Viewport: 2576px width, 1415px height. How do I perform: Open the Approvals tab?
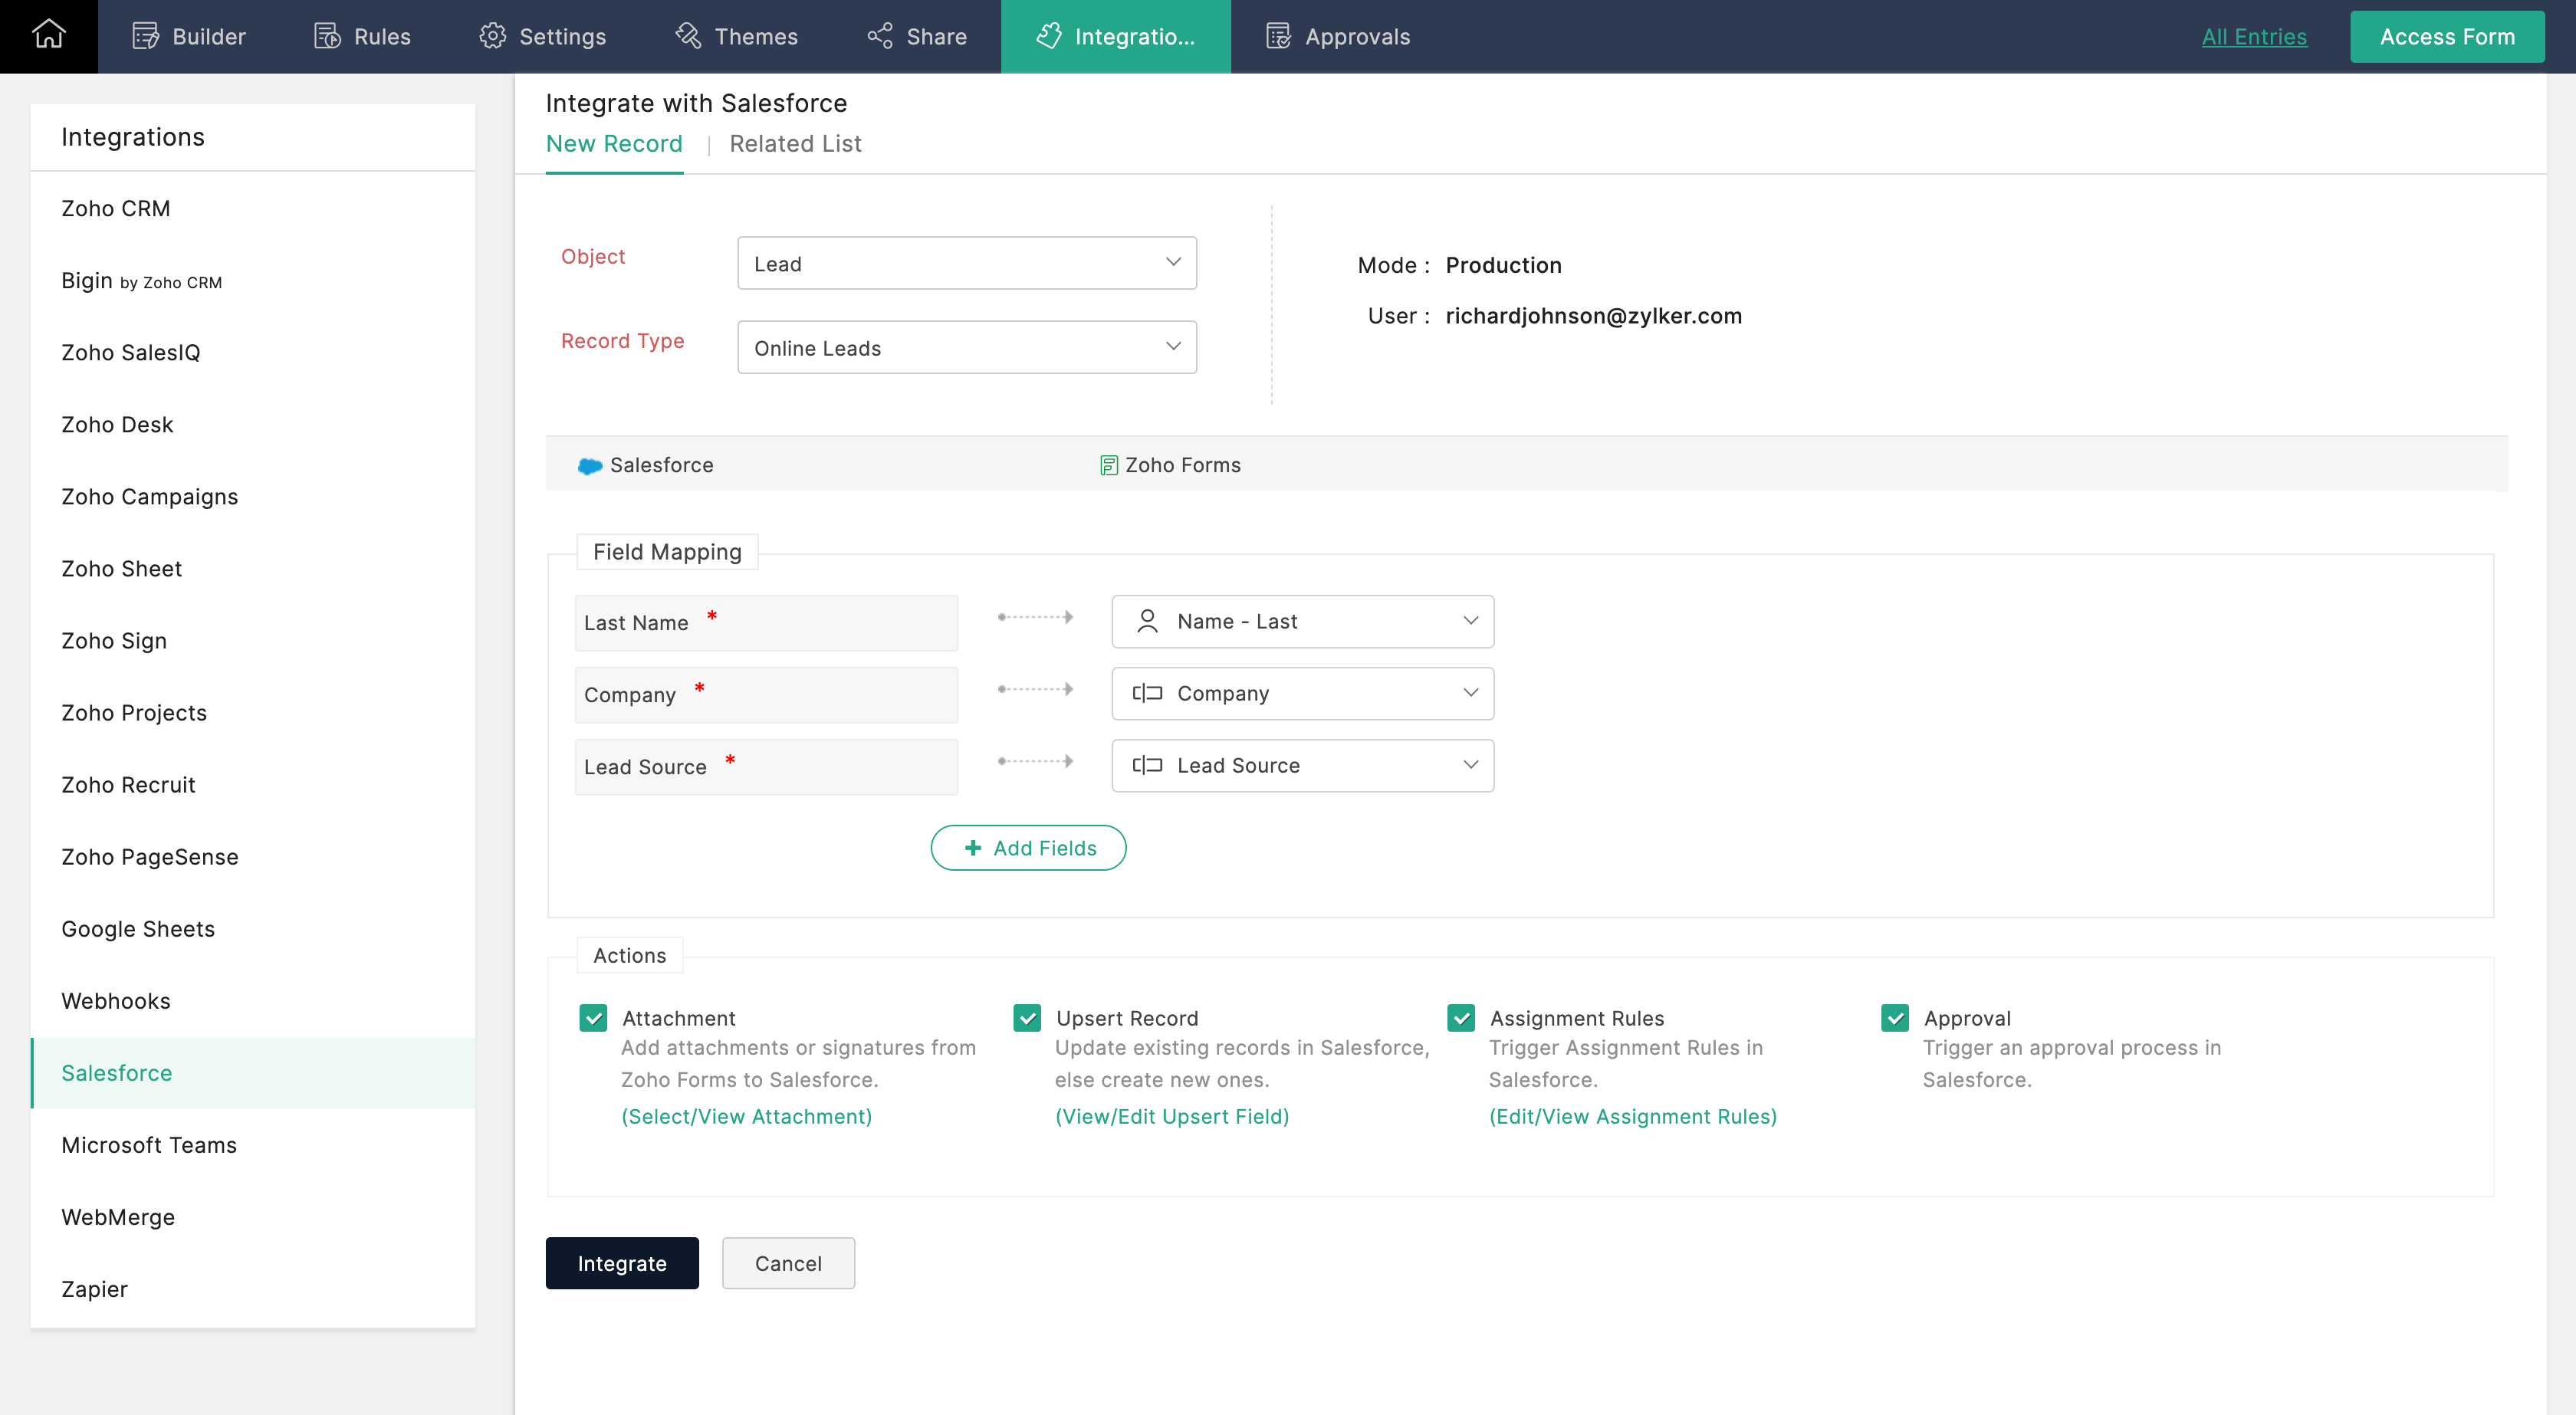tap(1338, 36)
